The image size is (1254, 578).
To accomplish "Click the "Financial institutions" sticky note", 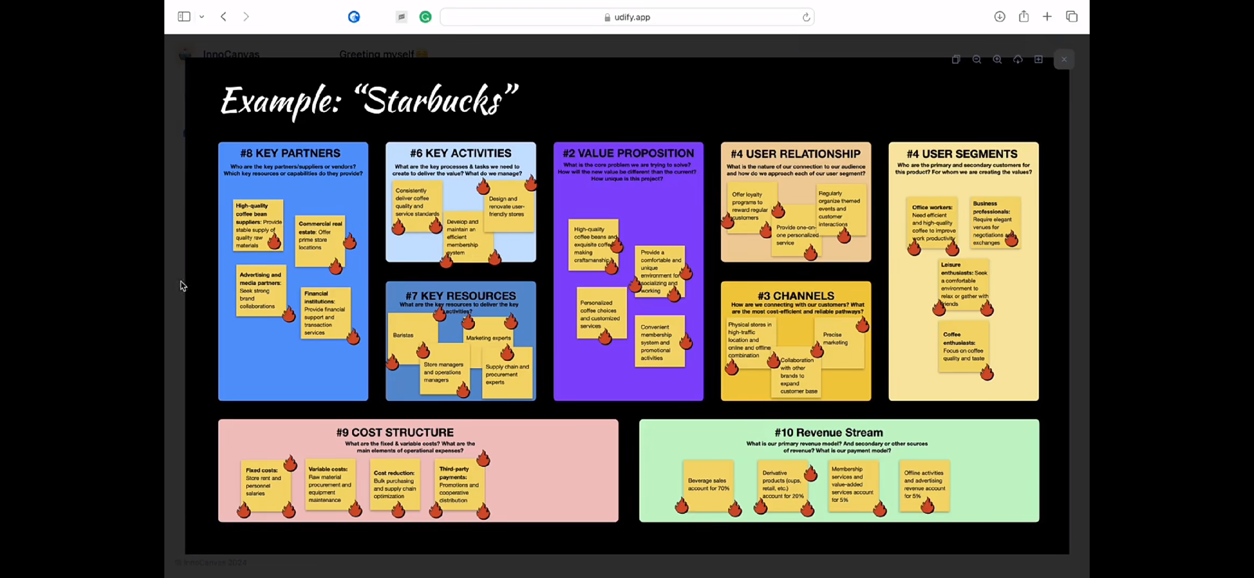I will click(325, 313).
